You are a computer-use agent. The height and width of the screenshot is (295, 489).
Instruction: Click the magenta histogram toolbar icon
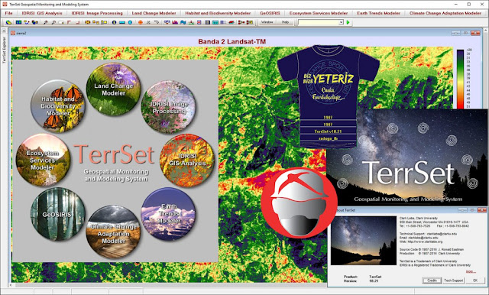(x=175, y=22)
